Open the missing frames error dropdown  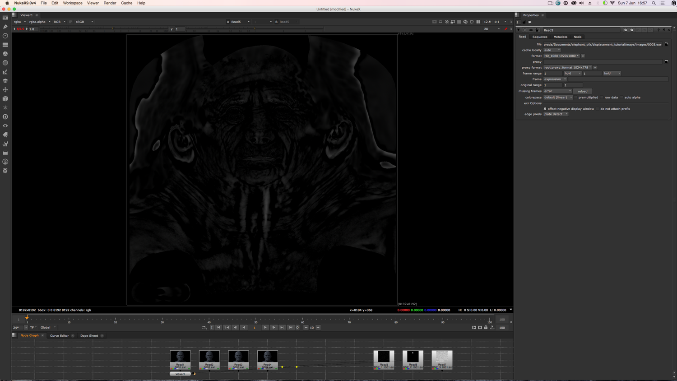click(x=557, y=91)
